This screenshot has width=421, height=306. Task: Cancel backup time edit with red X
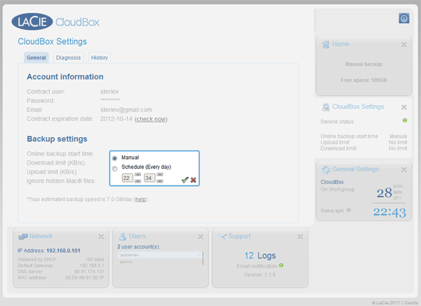(194, 180)
